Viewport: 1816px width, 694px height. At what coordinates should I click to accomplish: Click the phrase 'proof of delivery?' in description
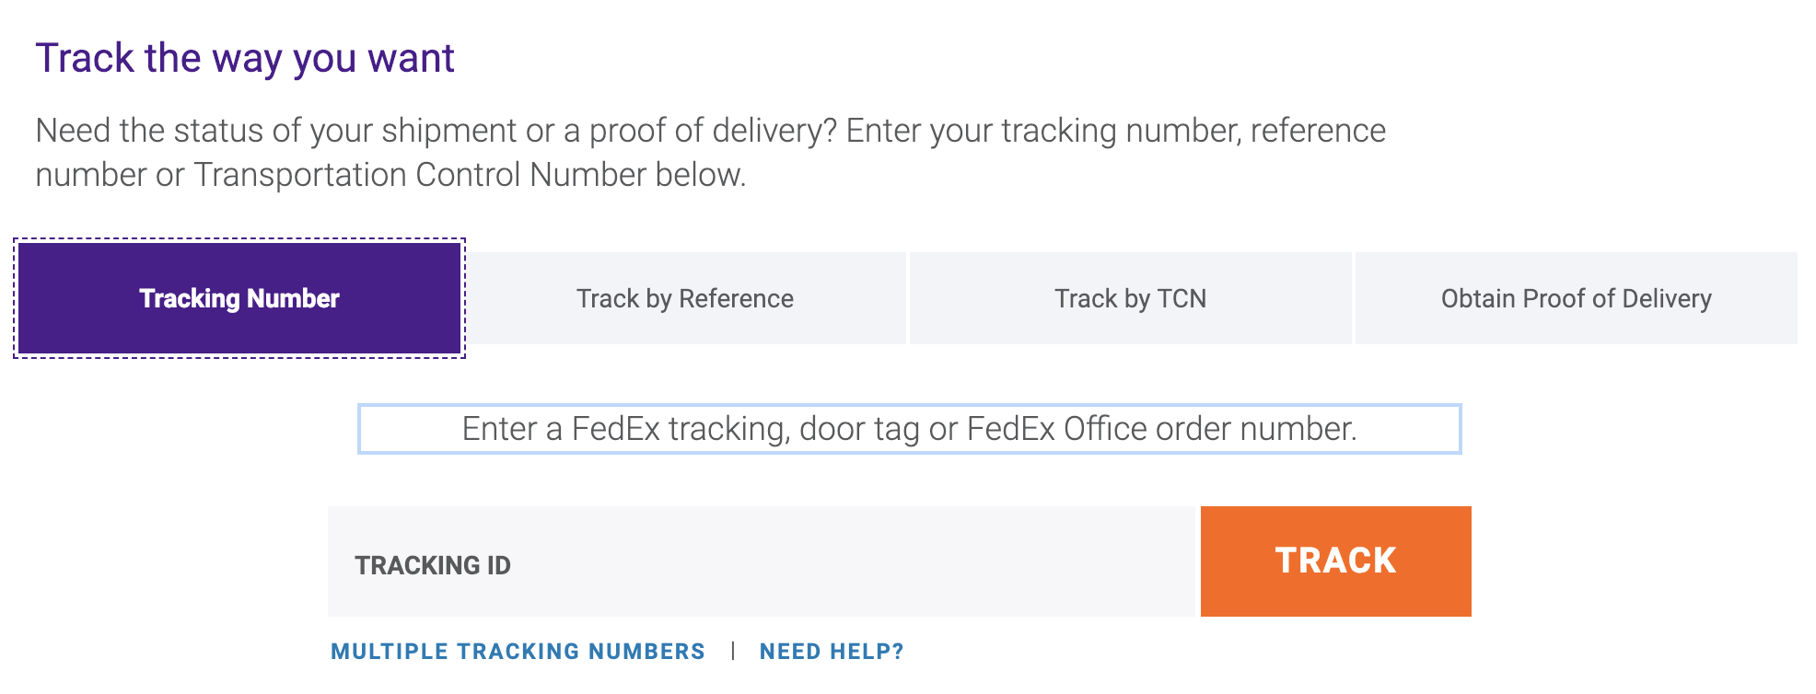[x=713, y=131]
